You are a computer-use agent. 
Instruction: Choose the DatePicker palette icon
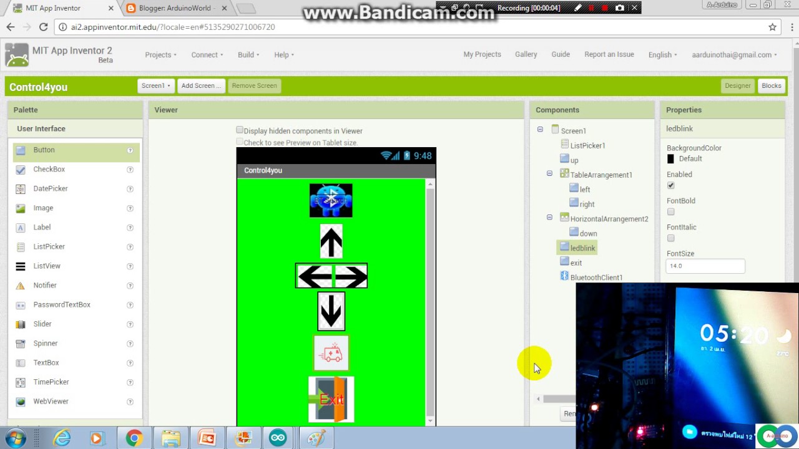(x=21, y=189)
